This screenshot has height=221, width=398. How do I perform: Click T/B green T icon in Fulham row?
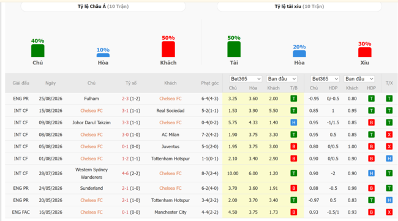294,99
